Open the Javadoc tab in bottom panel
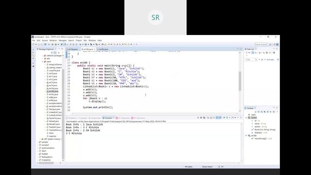 83,118
